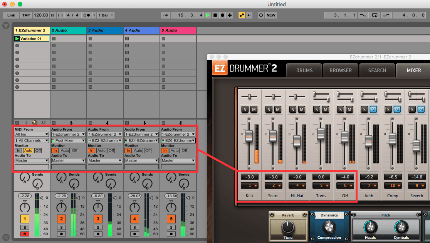The width and height of the screenshot is (430, 243).
Task: Unmute the Comp channel in EZdrummer mixer
Action: tap(397, 110)
